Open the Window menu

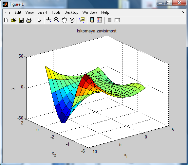(x=90, y=12)
